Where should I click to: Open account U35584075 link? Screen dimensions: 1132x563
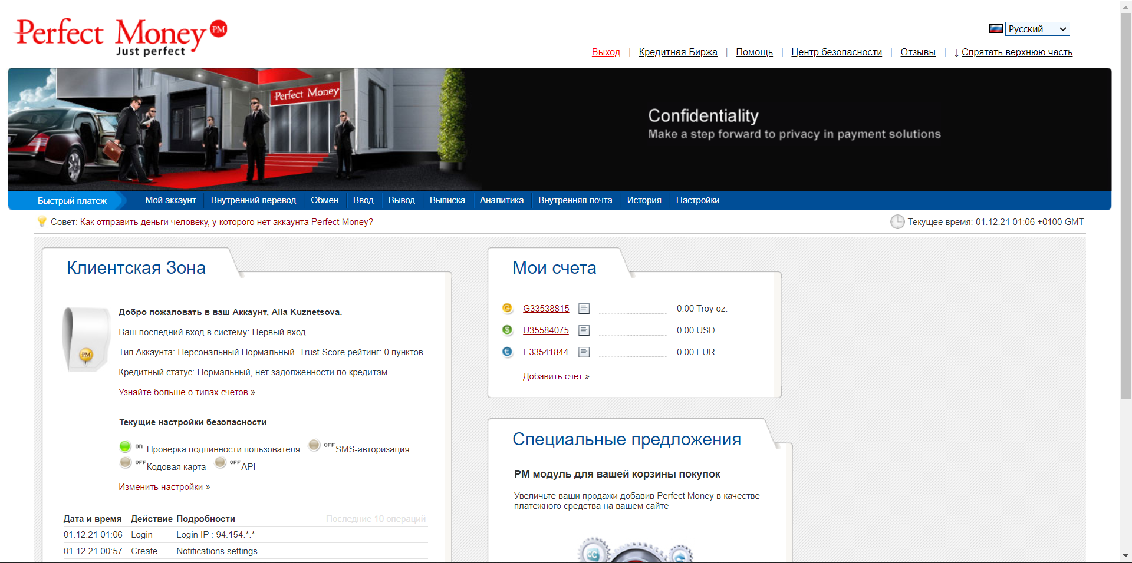tap(546, 330)
